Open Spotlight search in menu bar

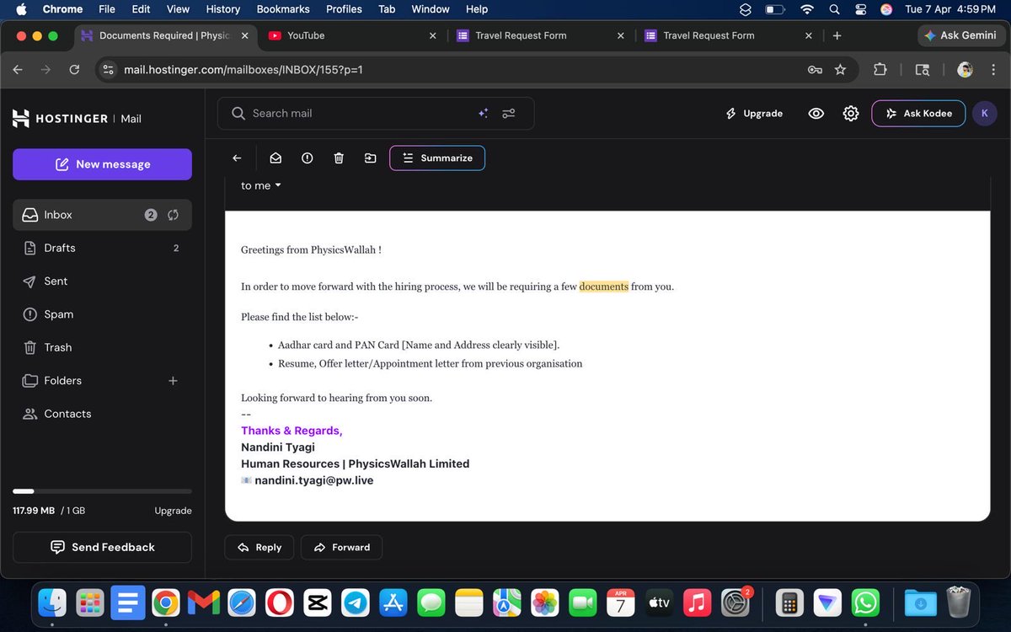(x=834, y=9)
